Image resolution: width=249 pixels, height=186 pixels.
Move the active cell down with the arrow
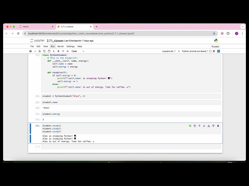coord(204,126)
